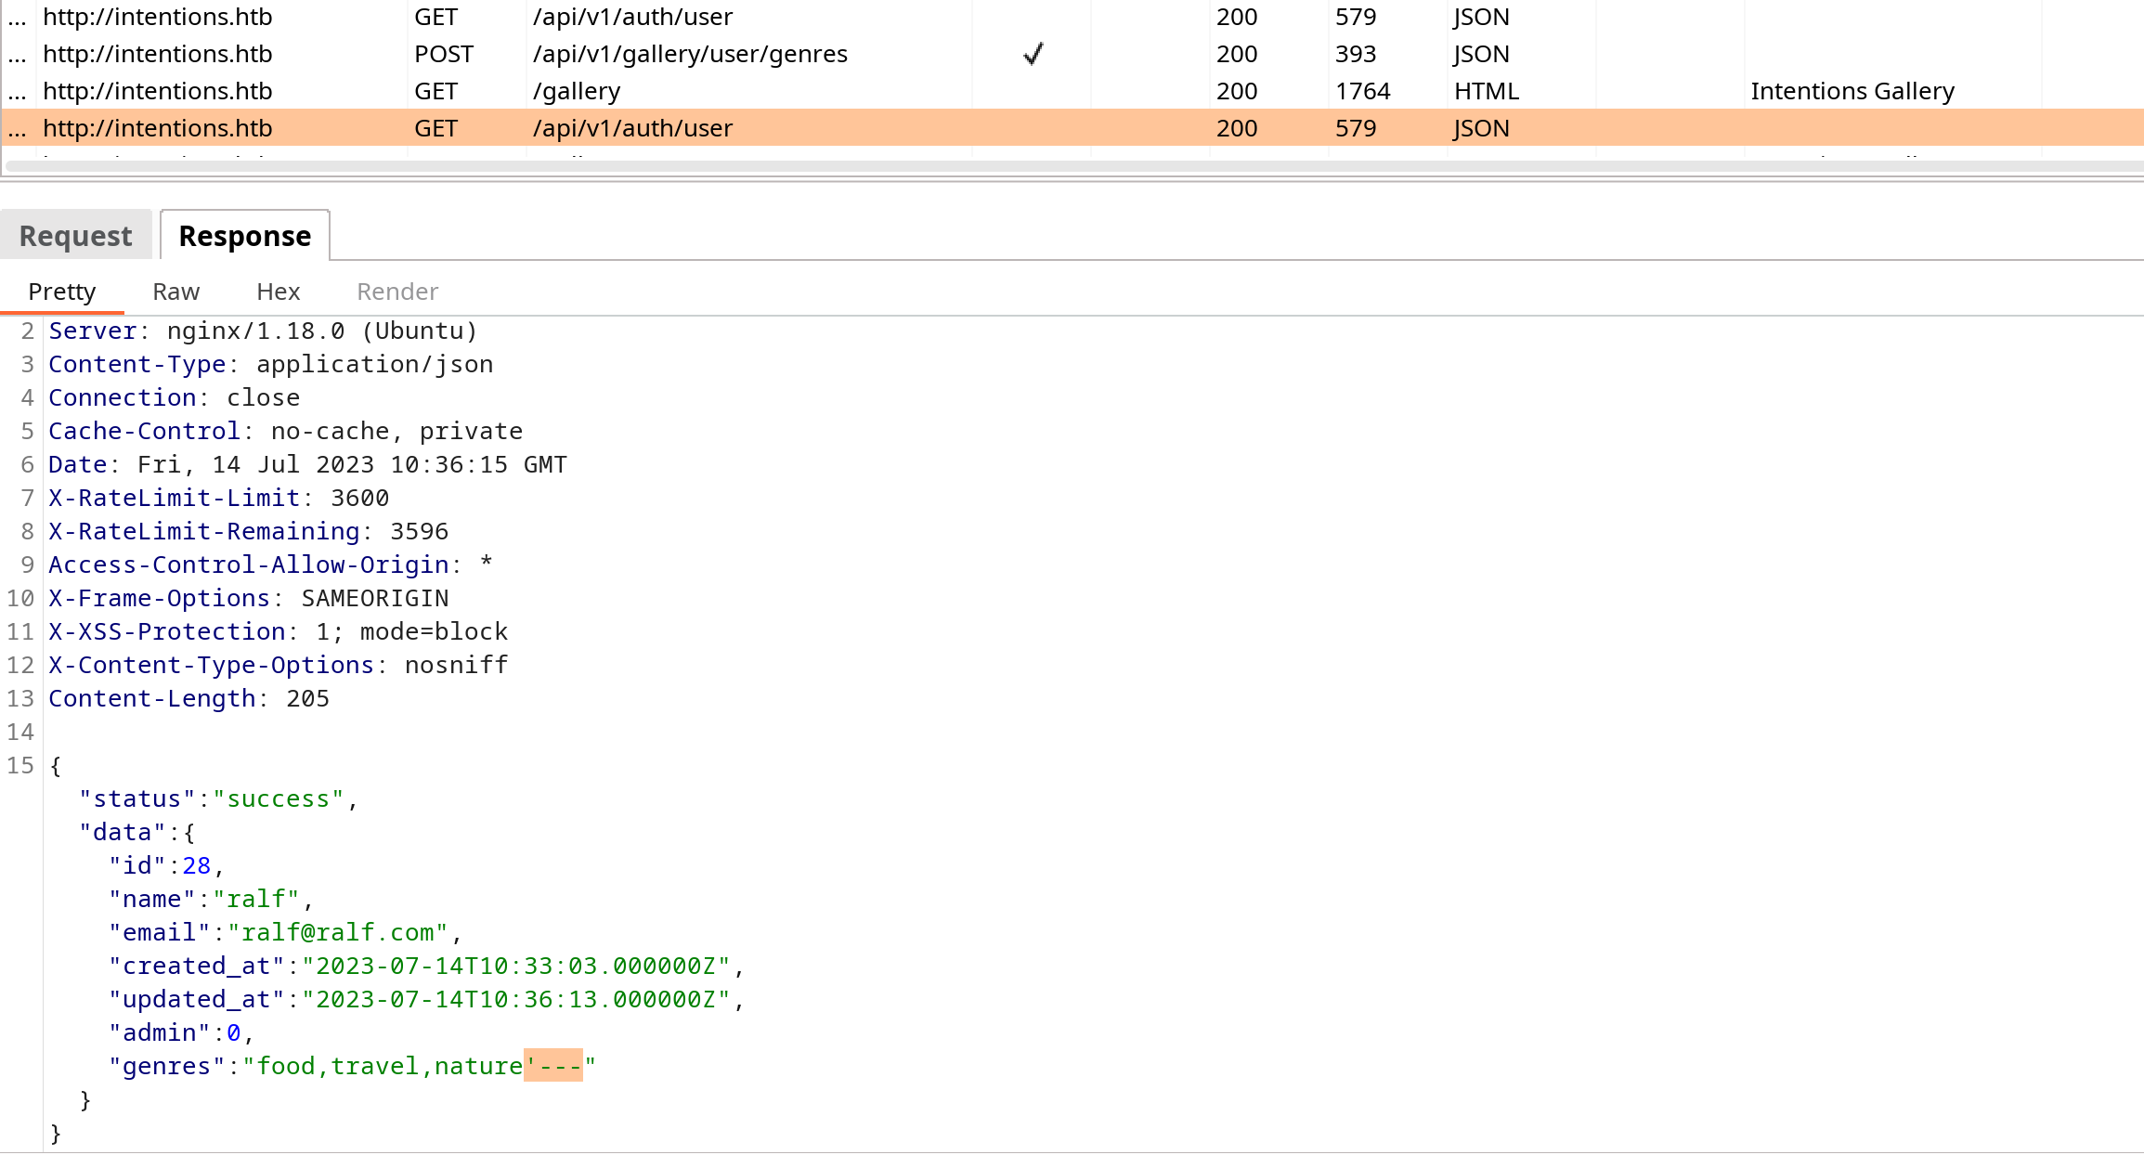Click the Access-Control-Allow-Origin header
Image resolution: width=2144 pixels, height=1155 pixels.
(271, 565)
